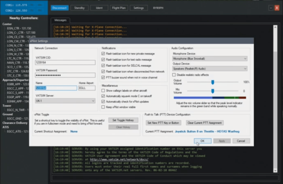Open the Flight Plan window
Viewport: 283px width, 184px height.
119,8
